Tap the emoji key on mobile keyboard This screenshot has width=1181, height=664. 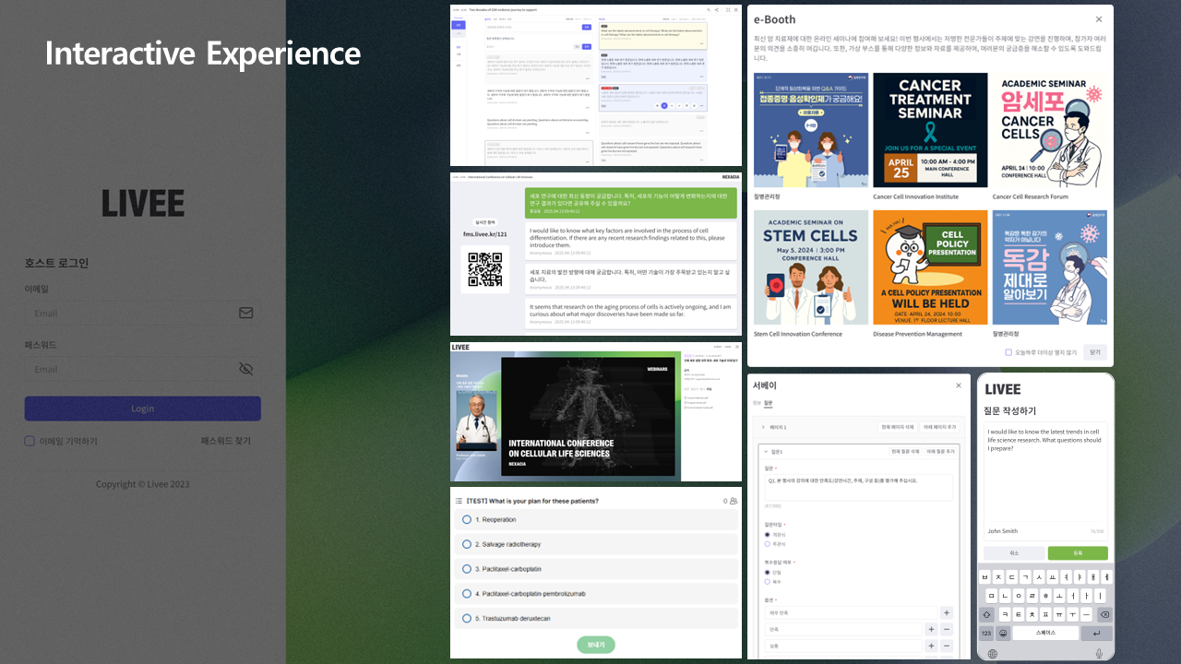click(1003, 634)
